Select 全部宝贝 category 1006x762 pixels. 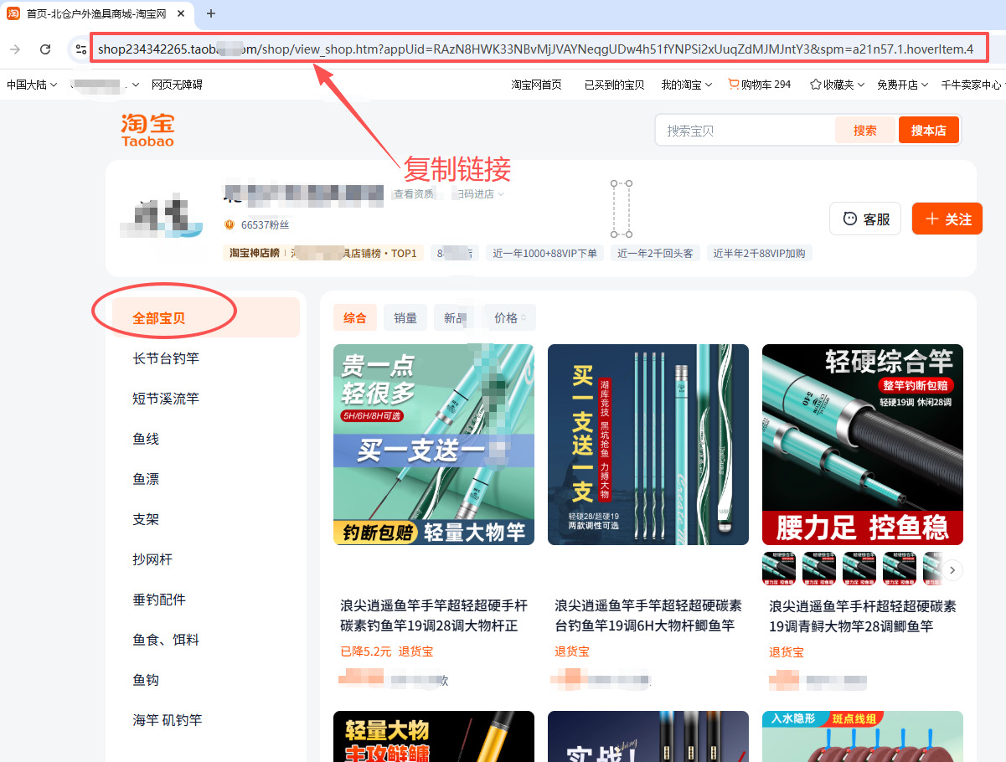tap(206, 317)
